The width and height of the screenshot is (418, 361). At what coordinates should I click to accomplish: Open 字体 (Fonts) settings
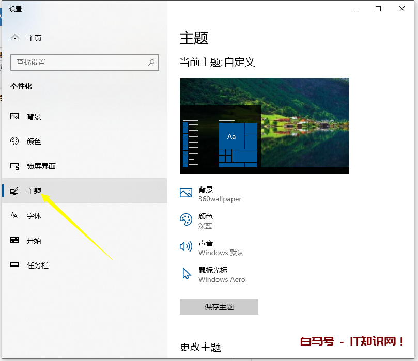point(33,215)
